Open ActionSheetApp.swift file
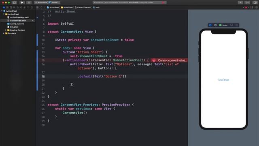The height and width of the screenshot is (146, 259). pos(20,17)
